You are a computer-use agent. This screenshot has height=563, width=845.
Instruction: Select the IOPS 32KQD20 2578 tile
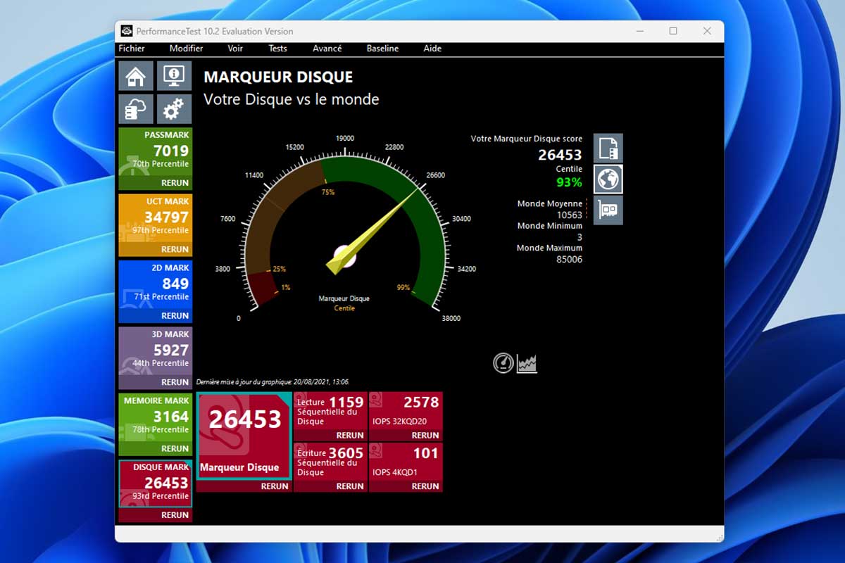click(x=406, y=411)
